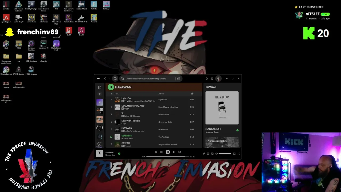This screenshot has width=341, height=192.
Task: Open the album link MON ENFER
Action: click(164, 115)
